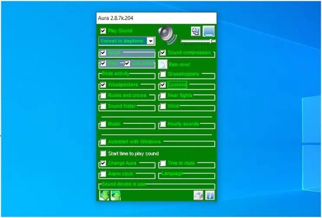Enable the Near flights checkbox

[x=163, y=96]
